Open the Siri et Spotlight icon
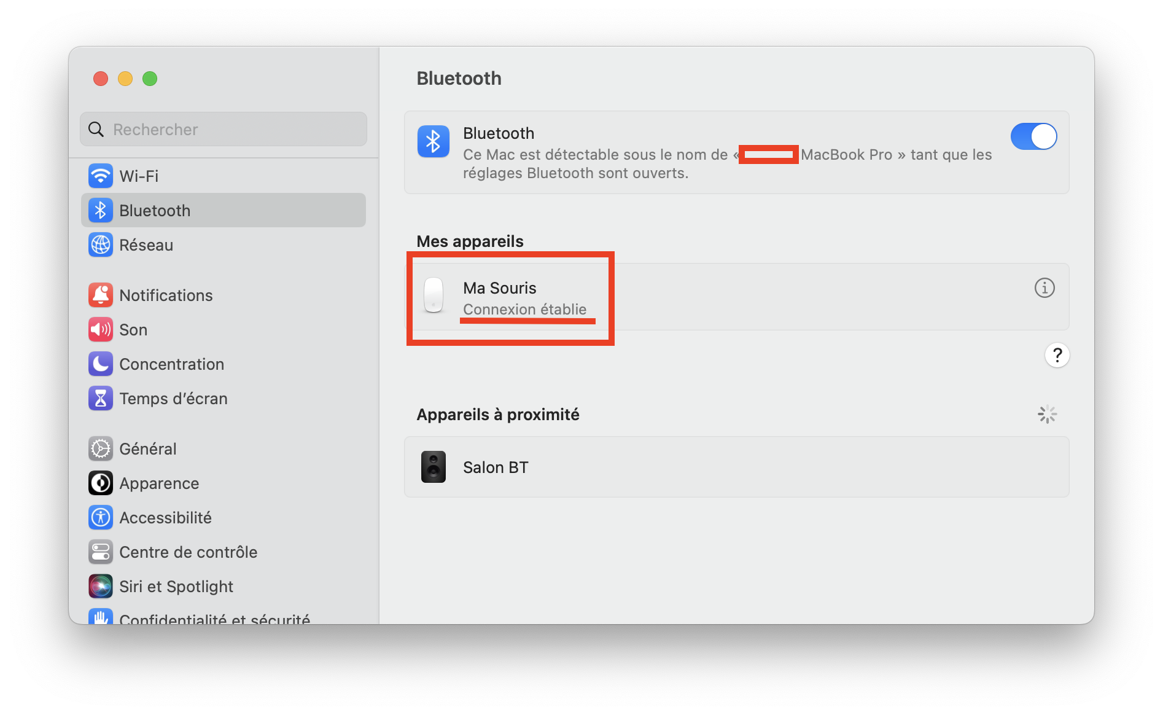Viewport: 1163px width, 715px height. tap(101, 587)
